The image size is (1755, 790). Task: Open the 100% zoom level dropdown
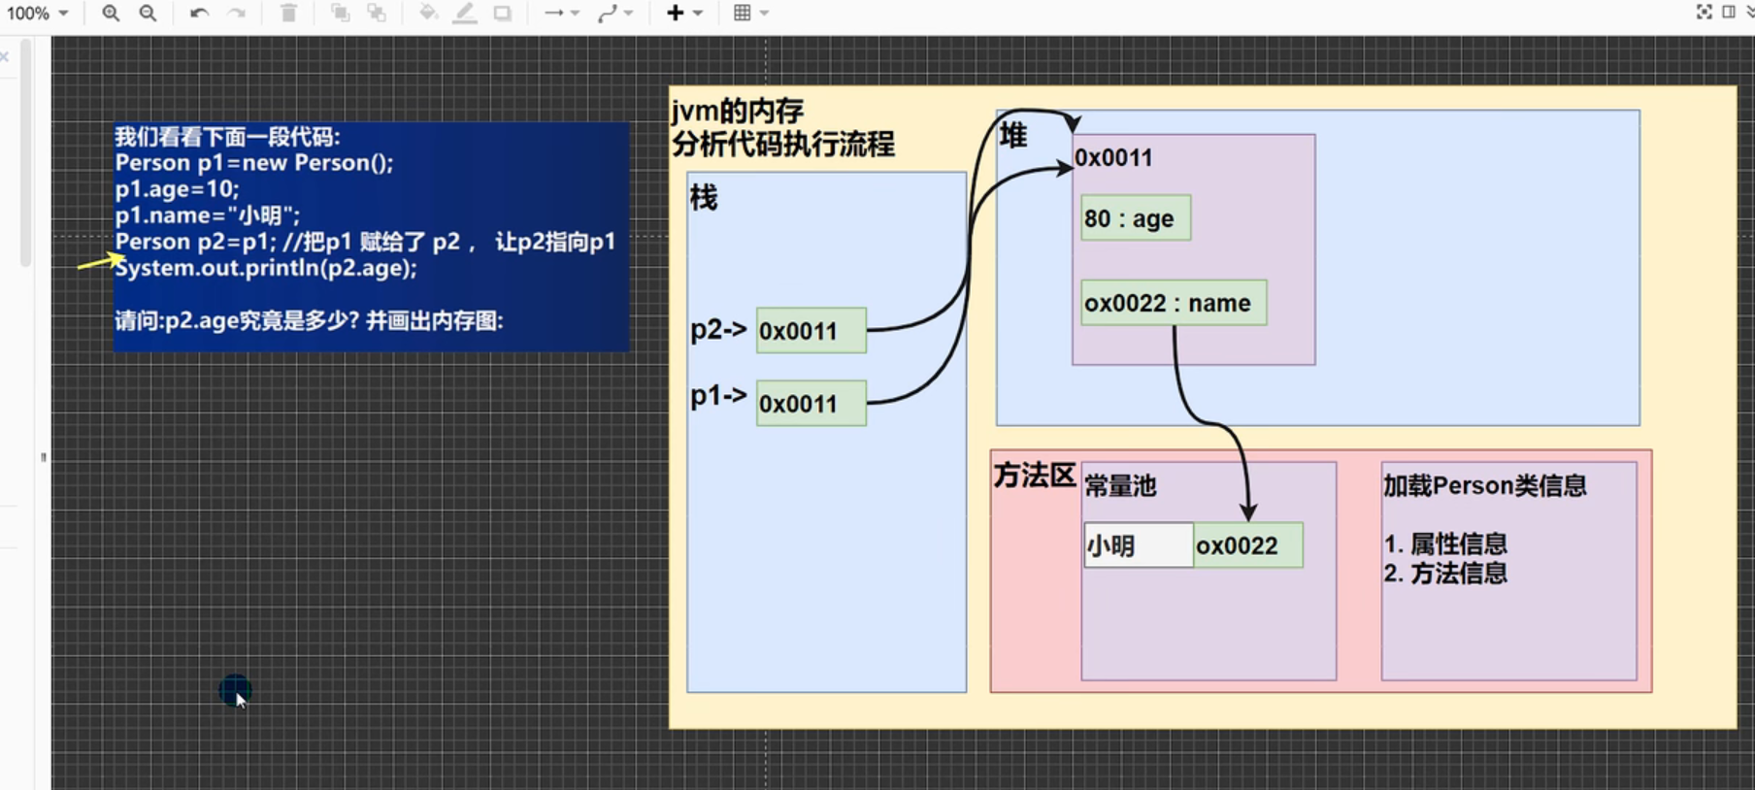[38, 14]
